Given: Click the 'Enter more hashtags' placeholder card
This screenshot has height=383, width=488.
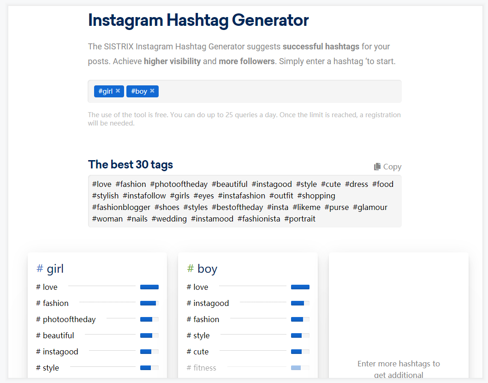Looking at the screenshot, I should point(399,315).
